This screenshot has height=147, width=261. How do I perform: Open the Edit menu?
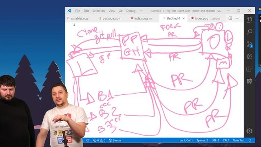click(86, 11)
